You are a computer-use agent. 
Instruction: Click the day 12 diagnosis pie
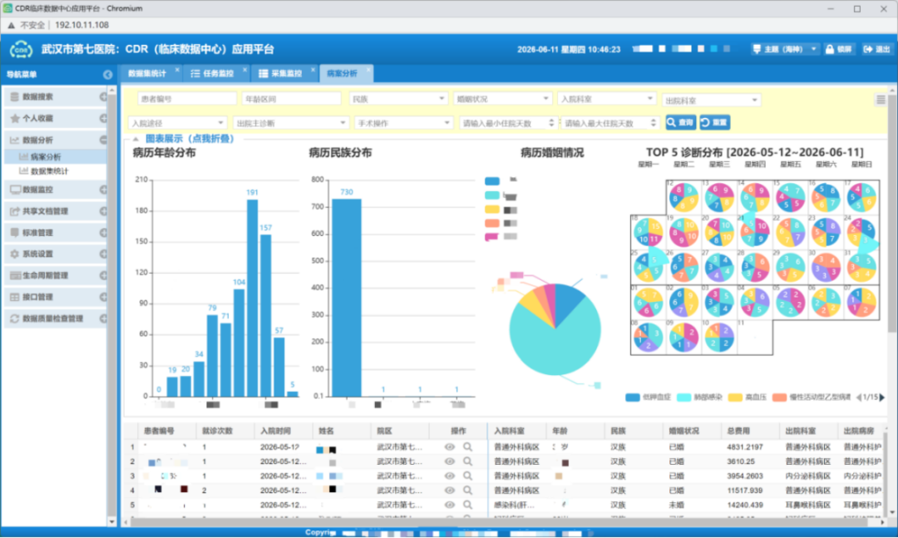pyautogui.click(x=683, y=198)
